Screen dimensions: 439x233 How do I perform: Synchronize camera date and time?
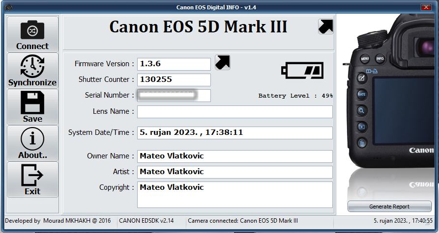pyautogui.click(x=32, y=71)
